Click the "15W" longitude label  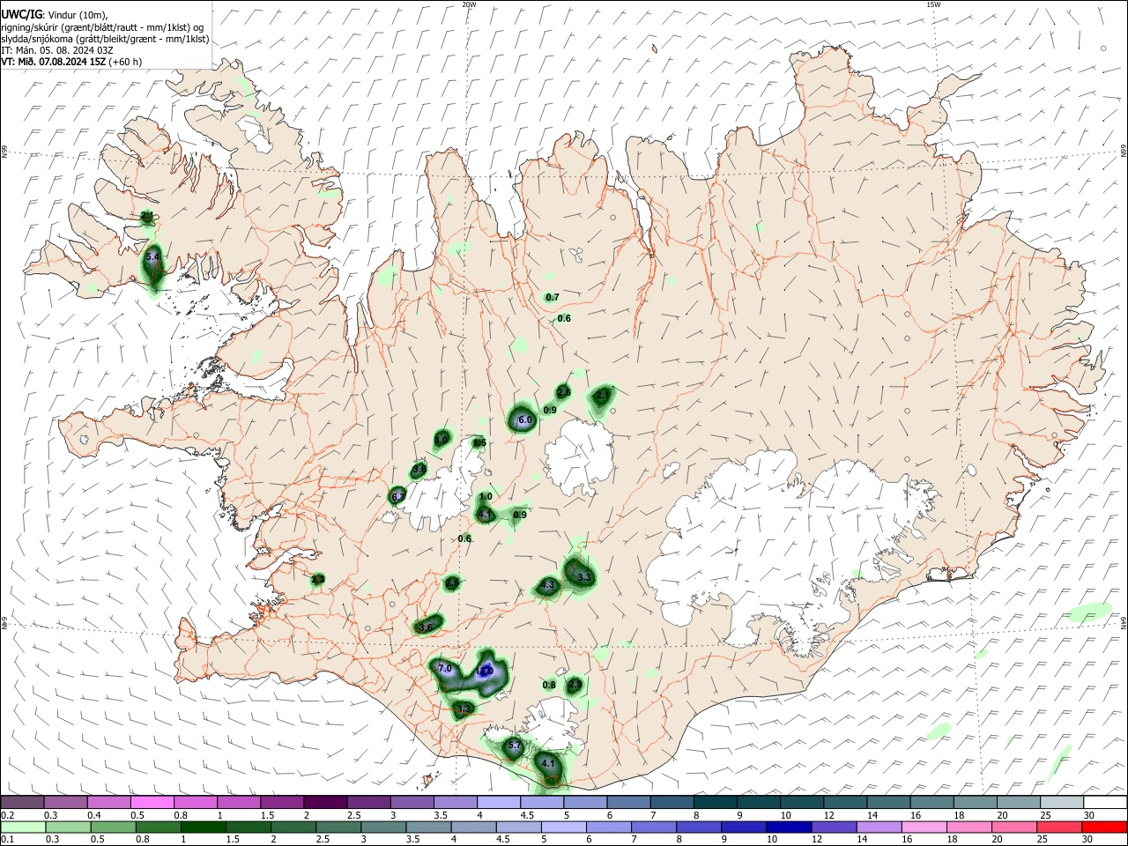(933, 4)
